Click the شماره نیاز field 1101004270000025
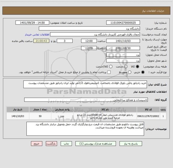The height and width of the screenshot is (168, 173). coord(123,23)
